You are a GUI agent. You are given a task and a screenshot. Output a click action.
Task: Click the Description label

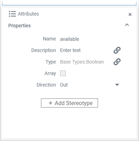pyautogui.click(x=43, y=50)
